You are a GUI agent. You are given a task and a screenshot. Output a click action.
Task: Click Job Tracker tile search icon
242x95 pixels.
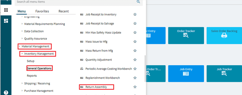point(224,74)
